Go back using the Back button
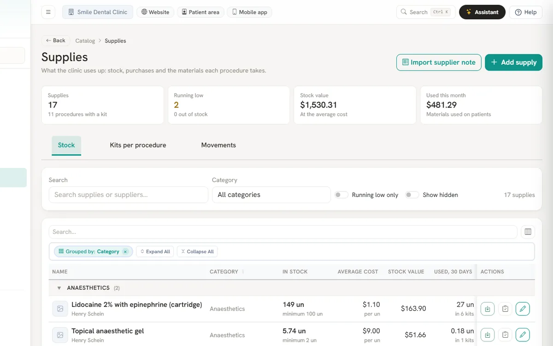 (x=56, y=41)
